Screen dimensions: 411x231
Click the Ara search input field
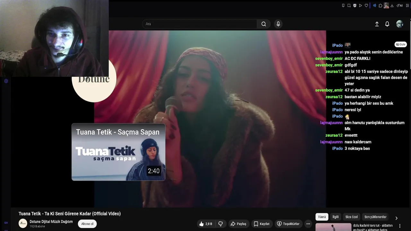pos(199,24)
